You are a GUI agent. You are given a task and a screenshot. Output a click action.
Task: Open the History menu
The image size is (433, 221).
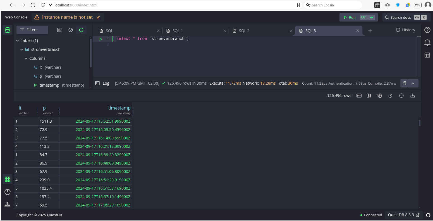click(405, 30)
